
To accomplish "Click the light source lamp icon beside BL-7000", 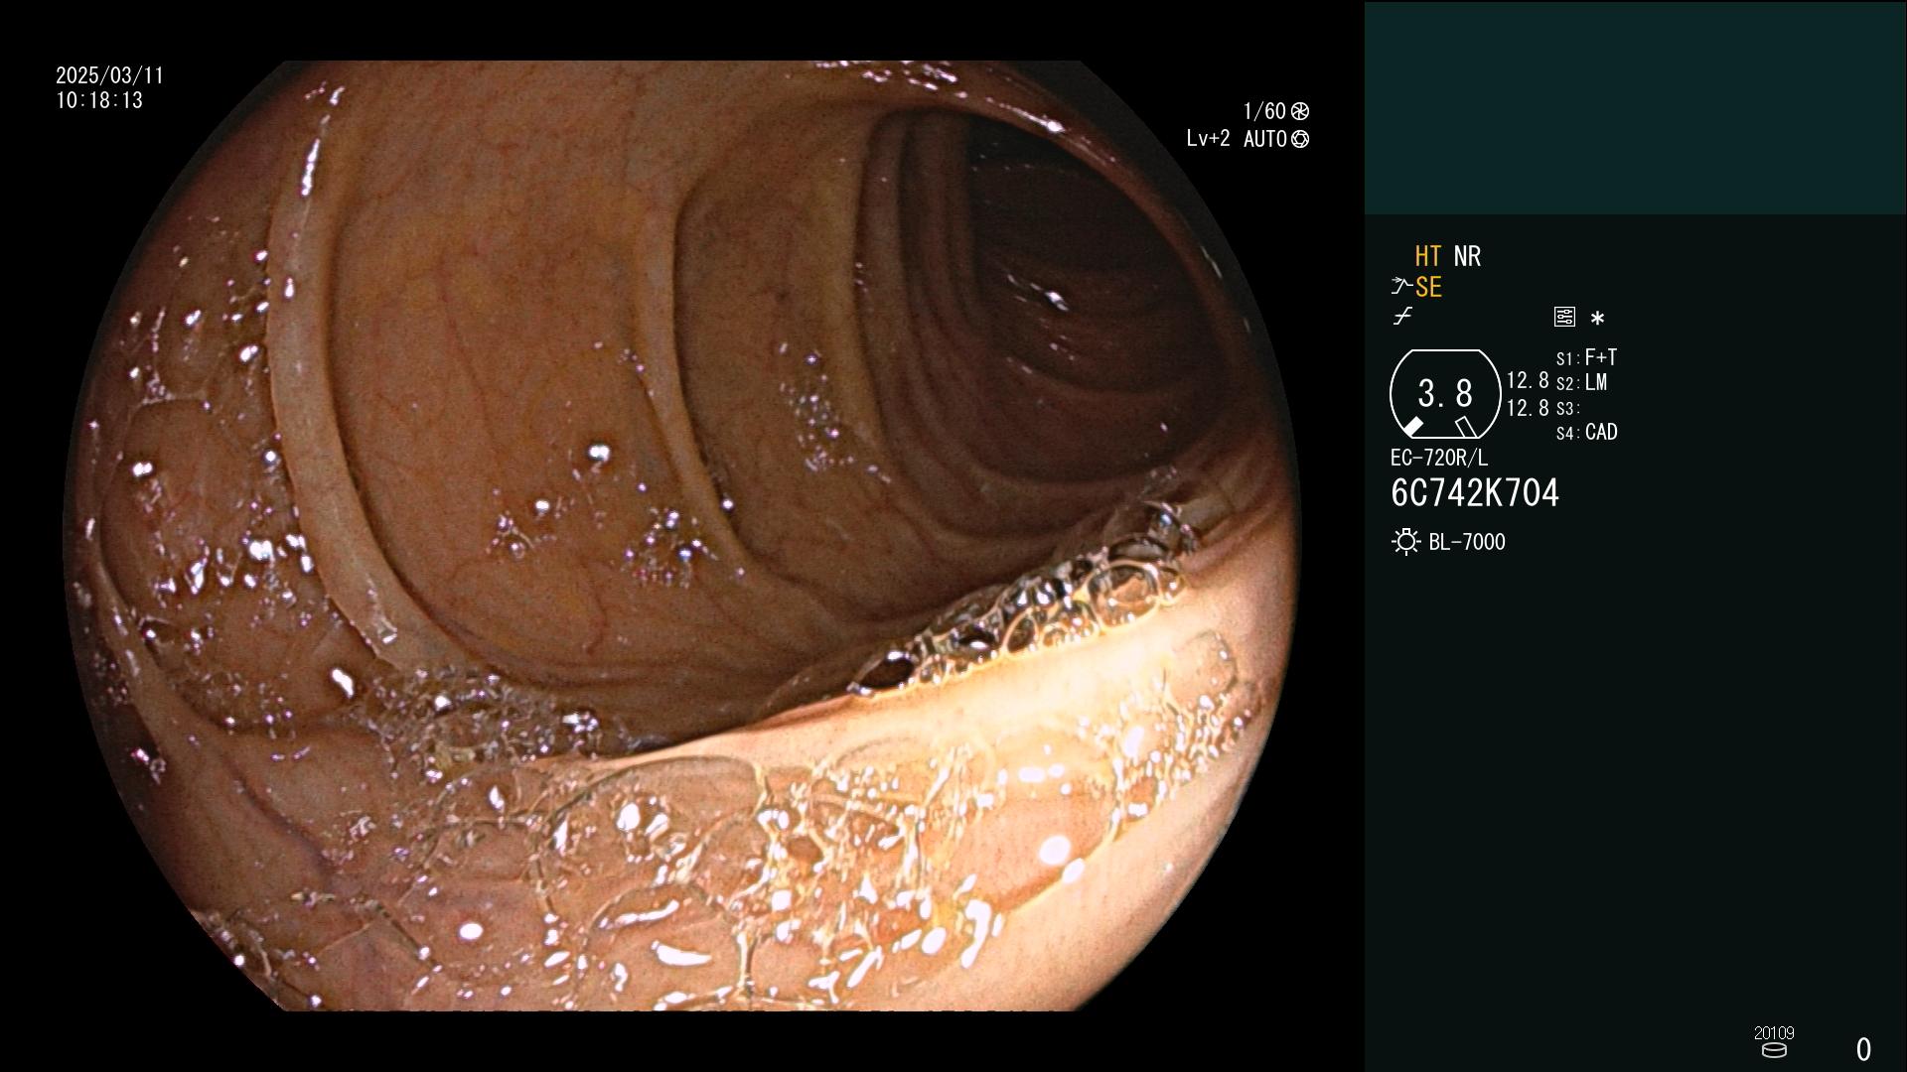I will coord(1405,542).
